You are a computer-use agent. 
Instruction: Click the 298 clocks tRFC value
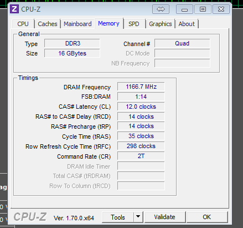point(141,146)
